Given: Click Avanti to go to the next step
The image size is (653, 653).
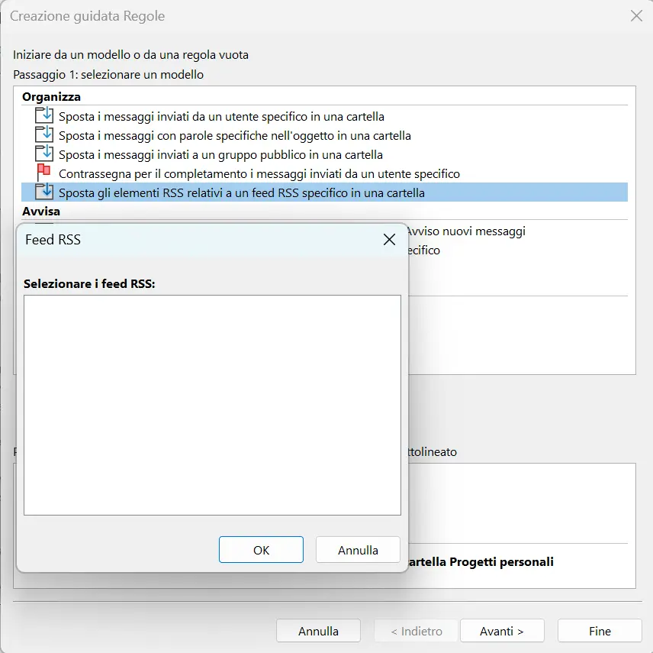Looking at the screenshot, I should tap(502, 630).
